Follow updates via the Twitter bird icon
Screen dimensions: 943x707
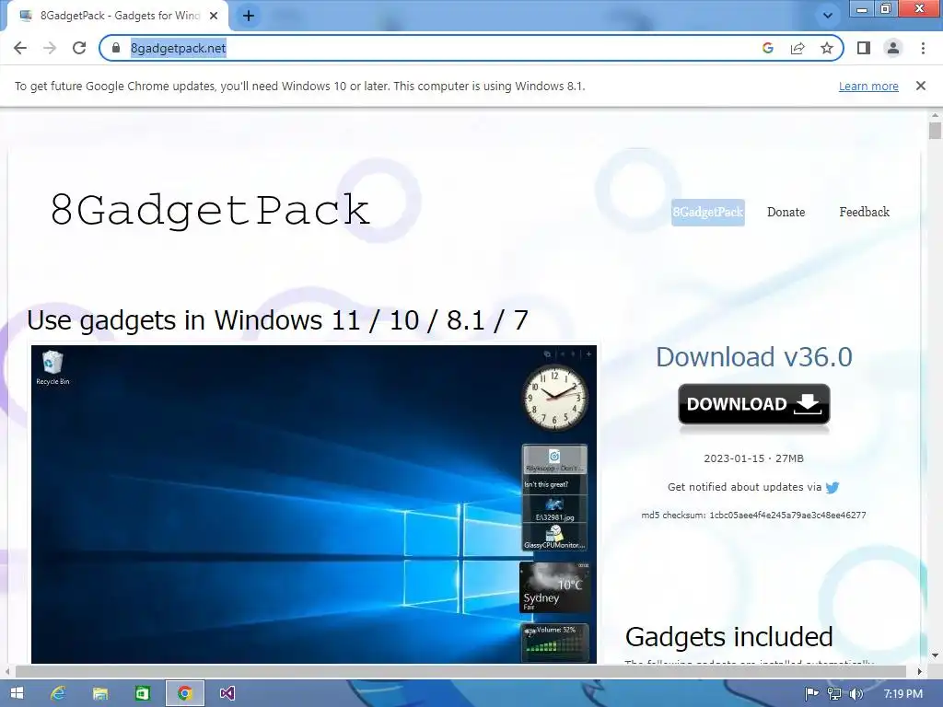click(x=832, y=488)
